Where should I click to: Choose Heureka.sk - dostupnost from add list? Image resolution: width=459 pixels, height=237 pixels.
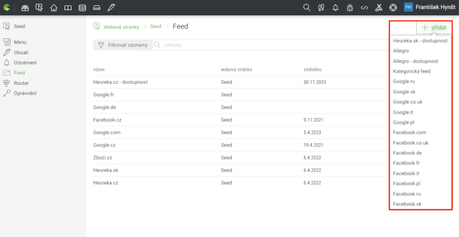point(420,41)
